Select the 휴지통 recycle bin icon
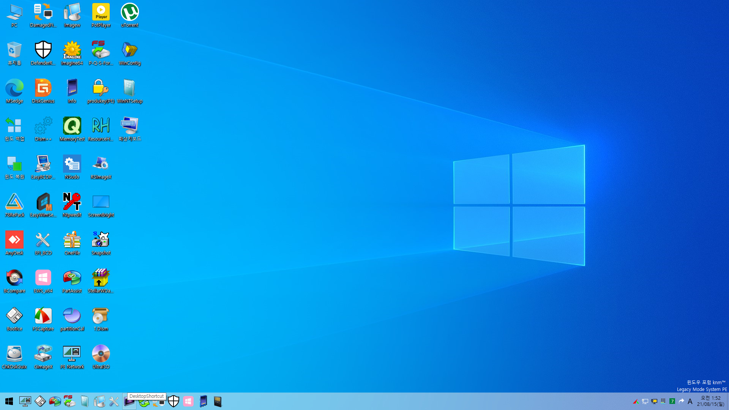 coord(14,54)
